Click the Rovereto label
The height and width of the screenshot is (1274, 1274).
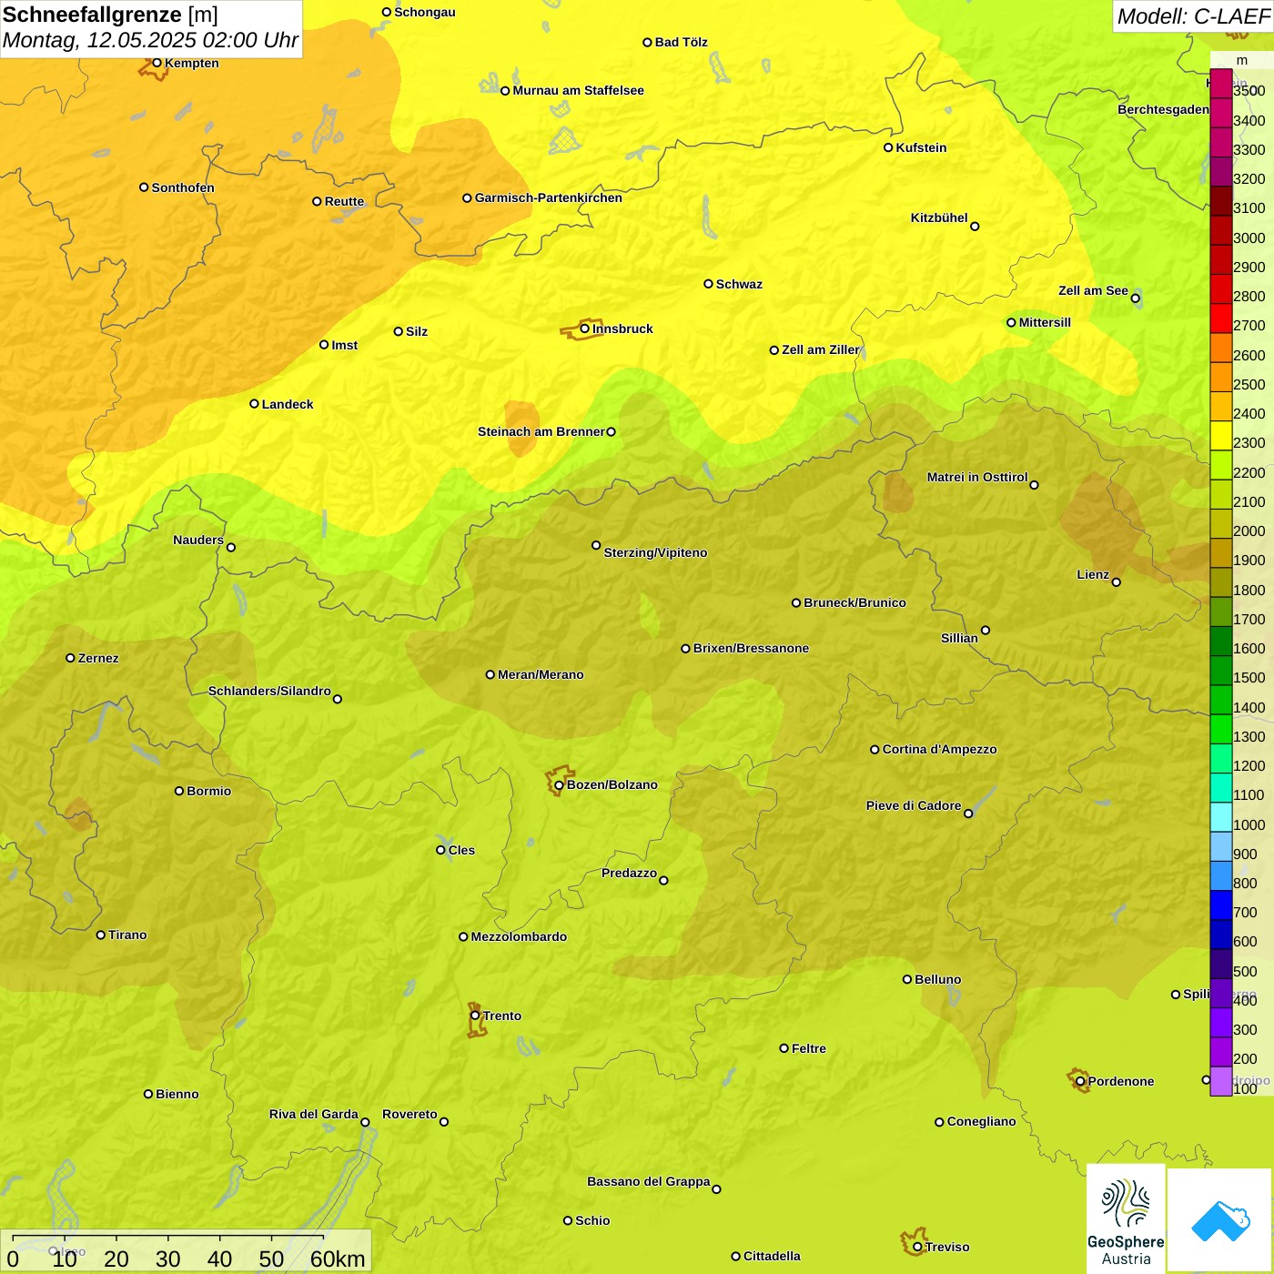click(x=409, y=1114)
